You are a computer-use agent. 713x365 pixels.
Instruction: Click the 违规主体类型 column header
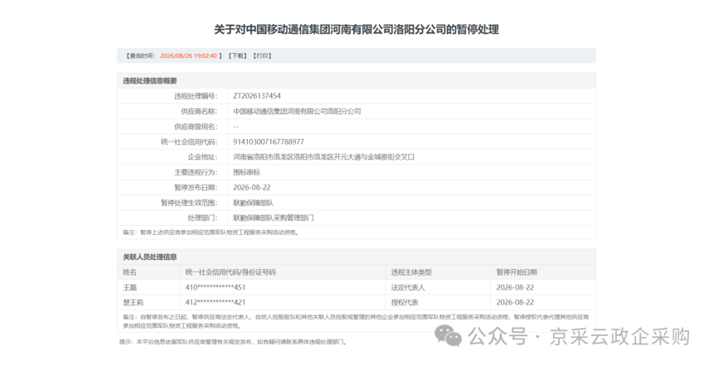coord(411,272)
